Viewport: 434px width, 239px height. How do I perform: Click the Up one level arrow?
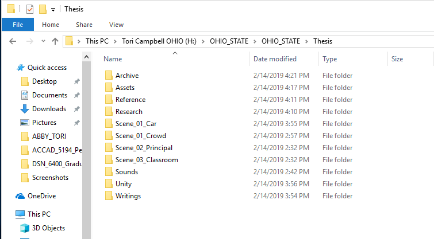pos(55,41)
